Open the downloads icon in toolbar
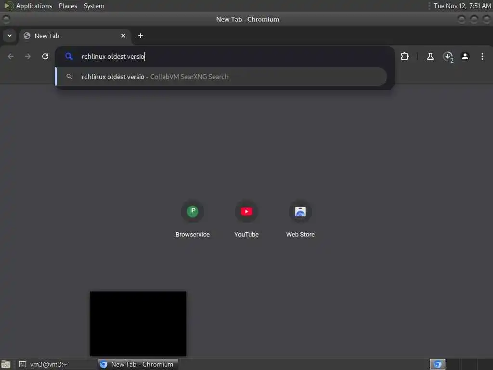 point(448,57)
